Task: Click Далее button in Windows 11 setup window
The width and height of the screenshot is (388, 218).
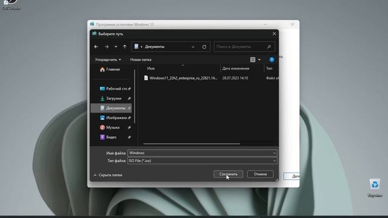Action: coord(292,176)
